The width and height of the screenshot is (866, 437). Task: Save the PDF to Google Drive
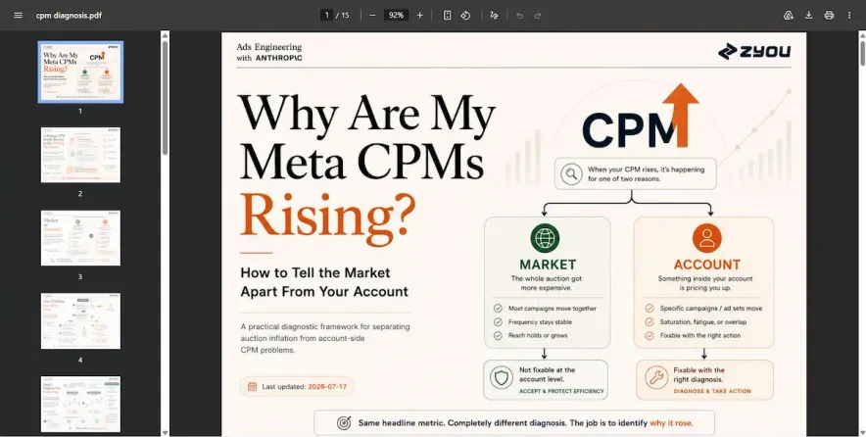pos(789,15)
